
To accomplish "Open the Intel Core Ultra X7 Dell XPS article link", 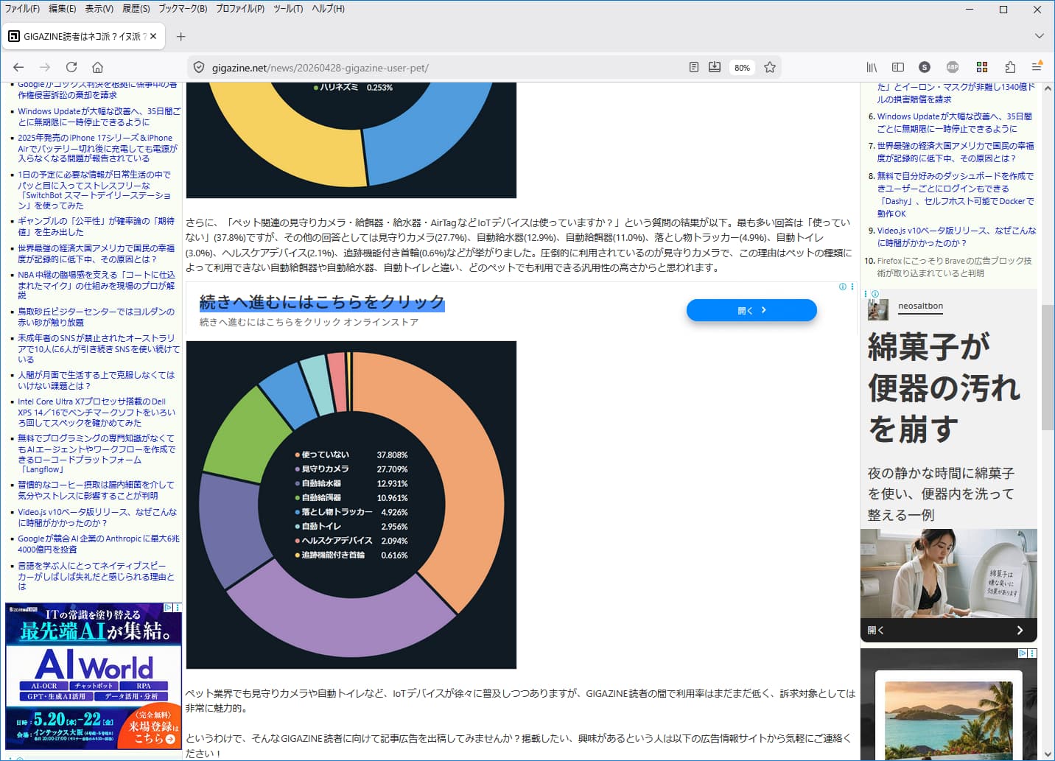I will pos(97,413).
